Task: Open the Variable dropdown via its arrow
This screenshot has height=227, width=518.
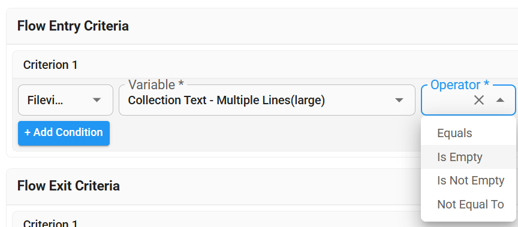Action: coord(399,100)
